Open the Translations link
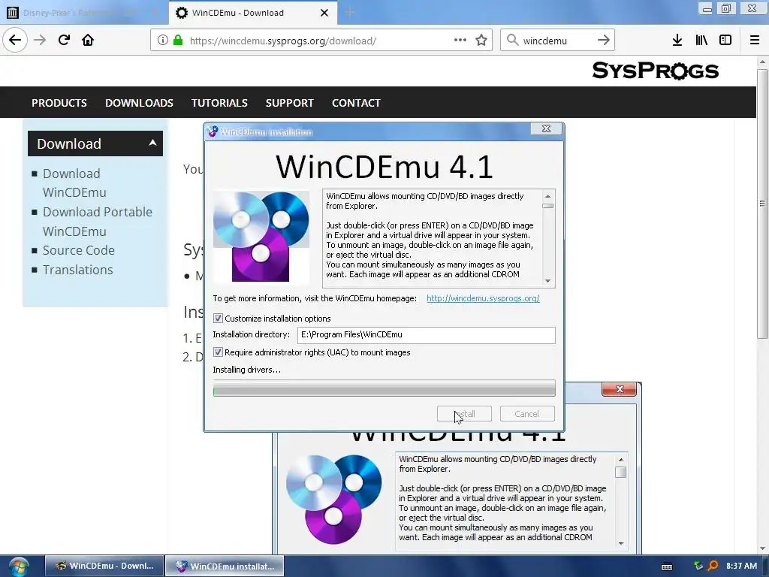This screenshot has width=769, height=577. [77, 270]
